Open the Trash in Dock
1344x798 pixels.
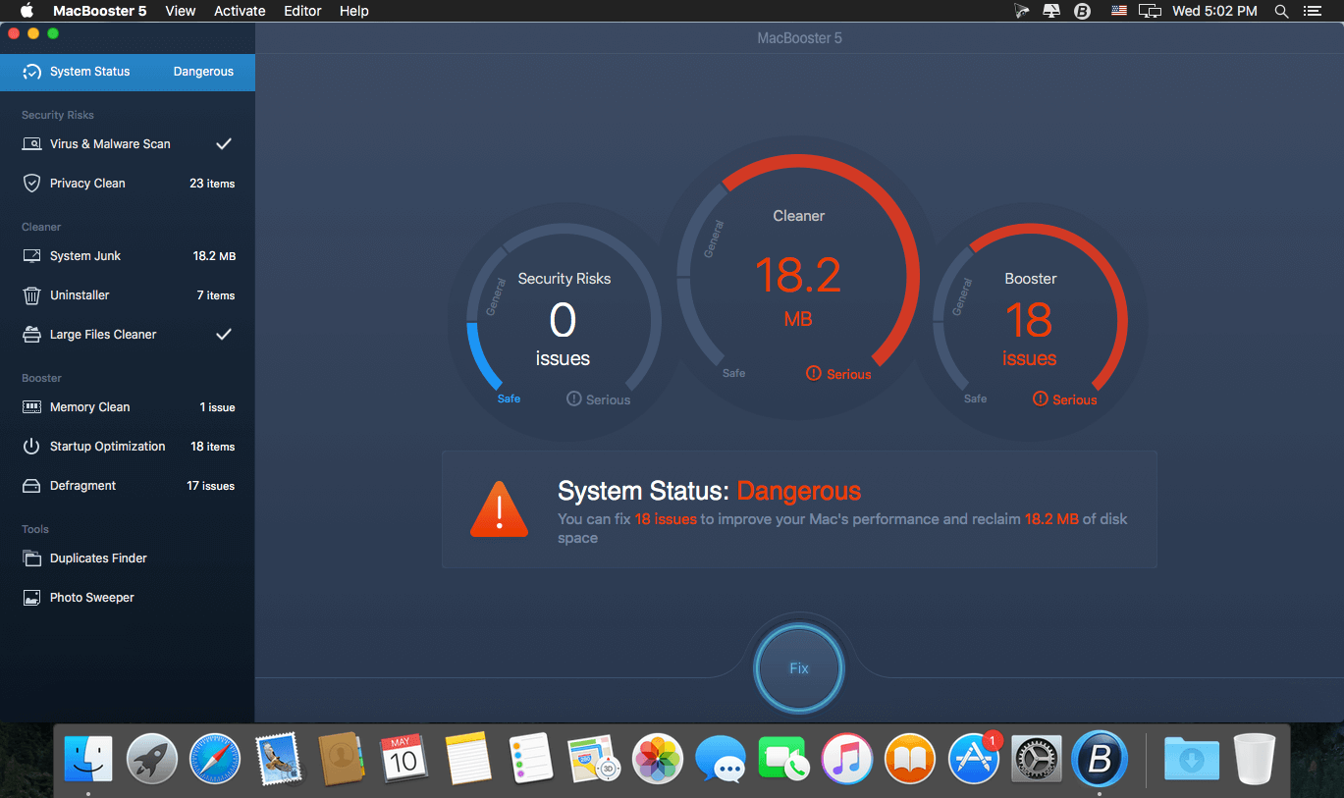(1255, 759)
